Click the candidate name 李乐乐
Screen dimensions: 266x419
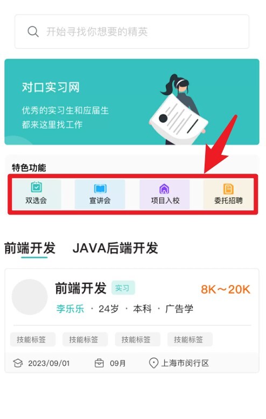(x=70, y=309)
